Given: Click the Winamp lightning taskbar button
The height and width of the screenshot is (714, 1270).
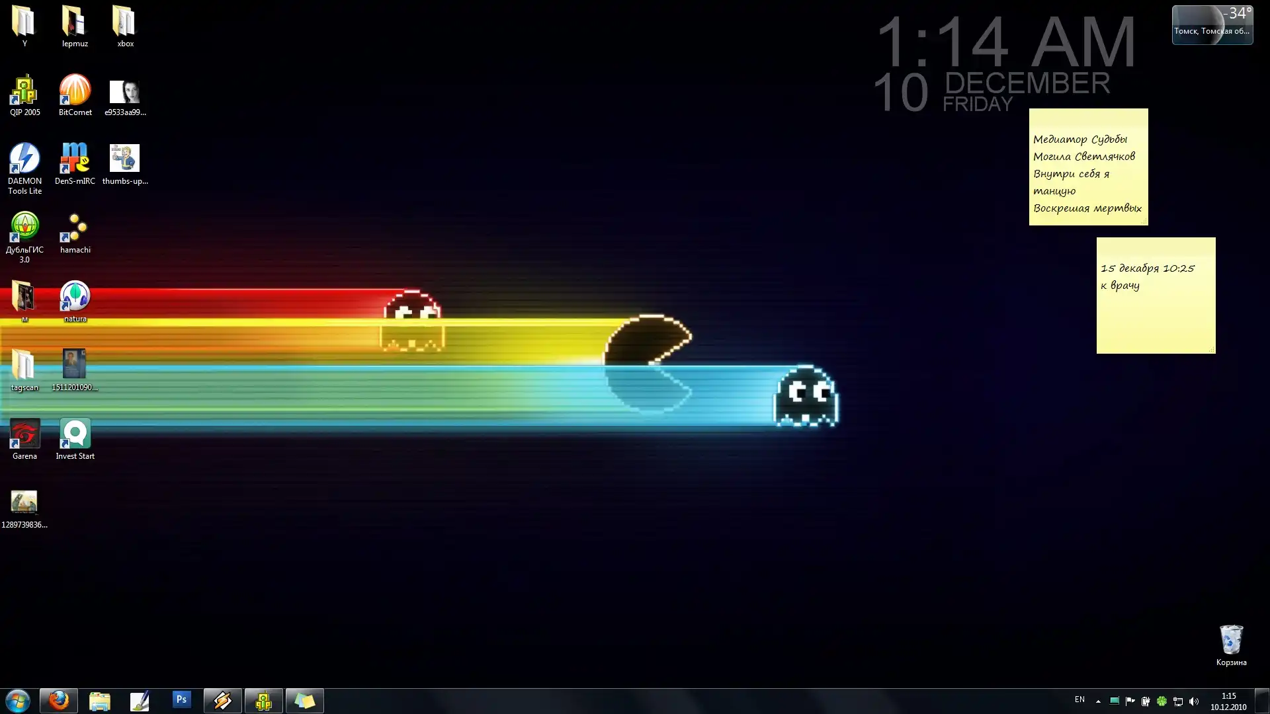Looking at the screenshot, I should [x=222, y=700].
